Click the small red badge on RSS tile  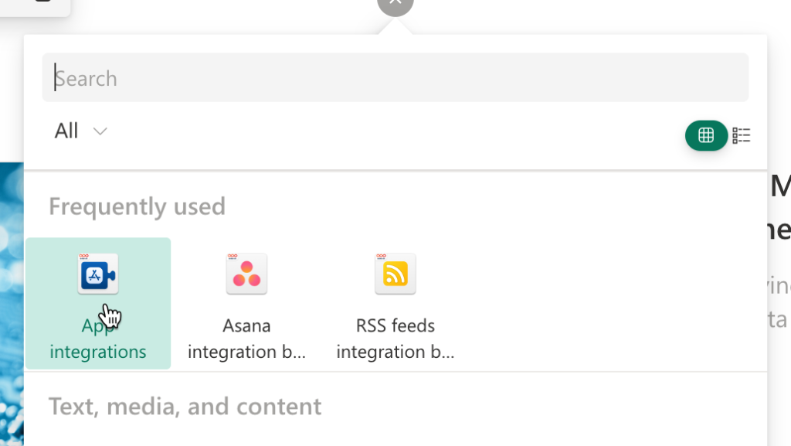pos(381,257)
